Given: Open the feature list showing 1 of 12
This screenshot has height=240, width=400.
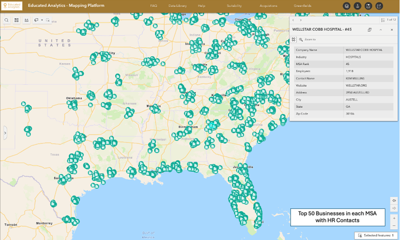Looking at the screenshot, I should pyautogui.click(x=383, y=20).
